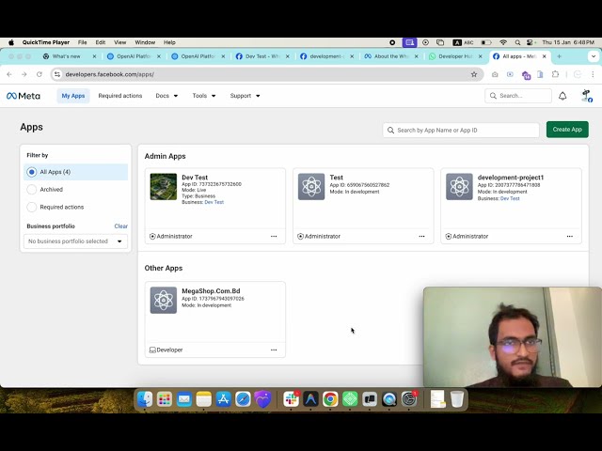Launch Finder from the dock
This screenshot has height=451, width=602.
145,399
